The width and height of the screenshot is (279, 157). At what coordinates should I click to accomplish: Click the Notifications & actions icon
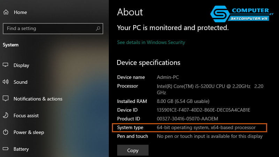point(6,99)
